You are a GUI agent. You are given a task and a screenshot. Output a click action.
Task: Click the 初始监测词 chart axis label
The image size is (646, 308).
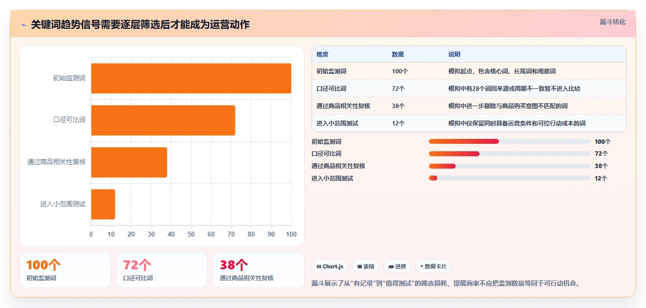click(x=69, y=78)
